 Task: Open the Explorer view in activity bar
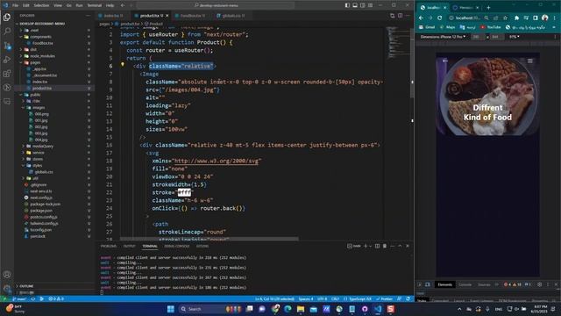[7, 18]
